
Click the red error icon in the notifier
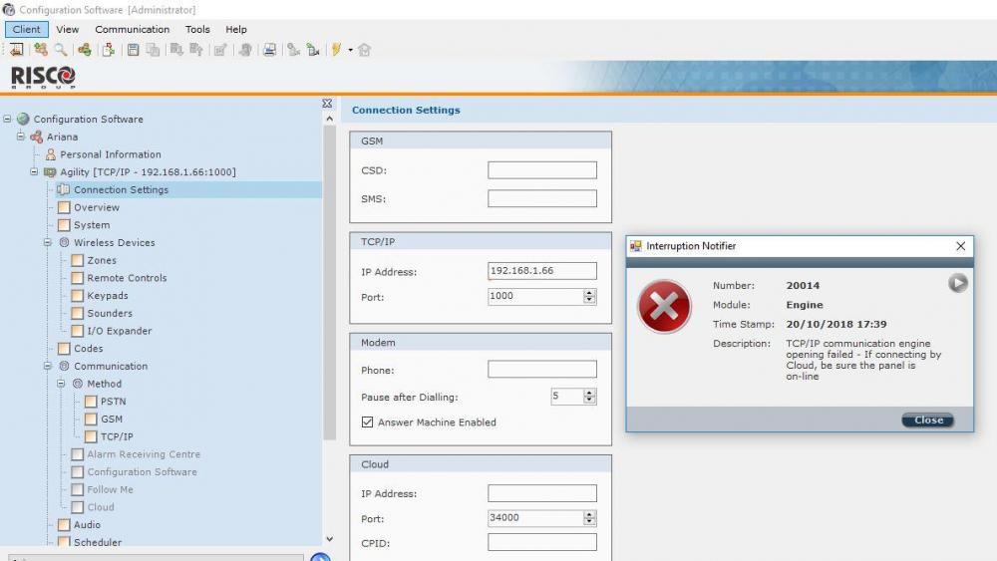pos(664,306)
